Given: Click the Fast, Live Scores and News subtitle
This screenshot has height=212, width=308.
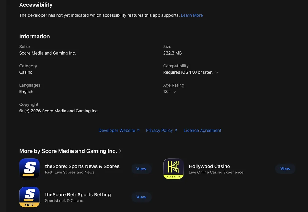Looking at the screenshot, I should coord(70,172).
